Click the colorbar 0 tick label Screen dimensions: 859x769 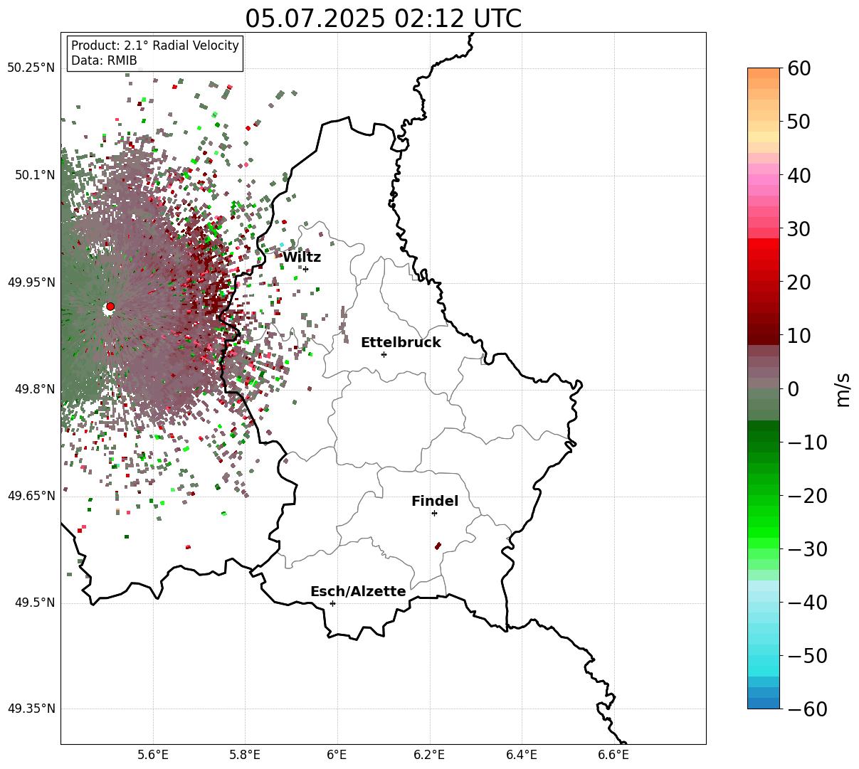793,389
